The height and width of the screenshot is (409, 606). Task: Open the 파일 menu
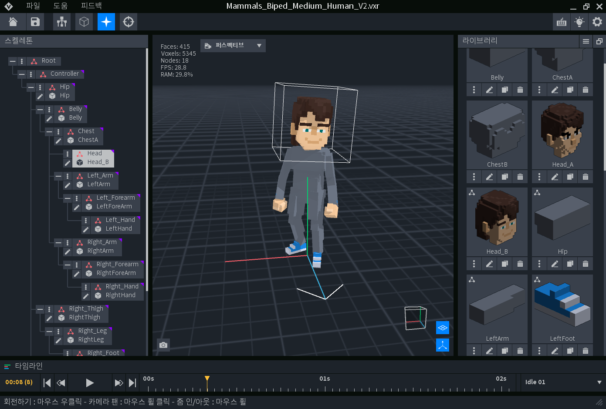[x=33, y=6]
